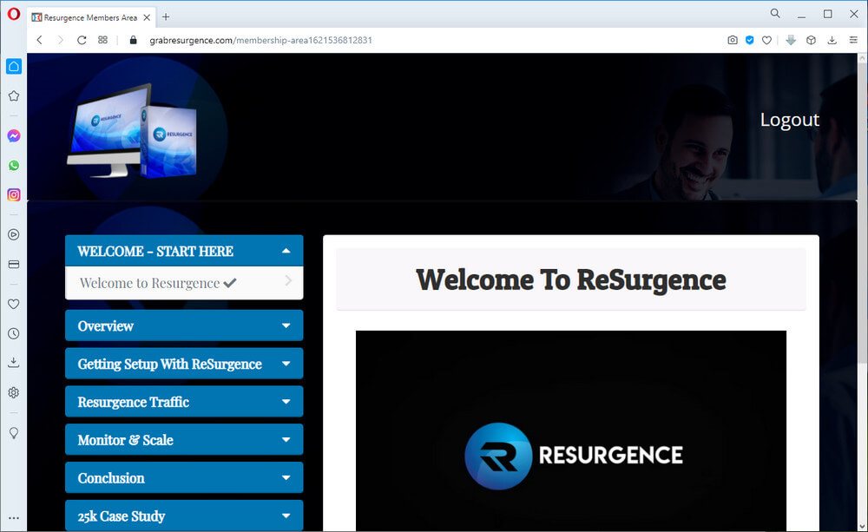Viewport: 868px width, 532px height.
Task: Expand the Monitor & Scale section
Action: coord(184,439)
